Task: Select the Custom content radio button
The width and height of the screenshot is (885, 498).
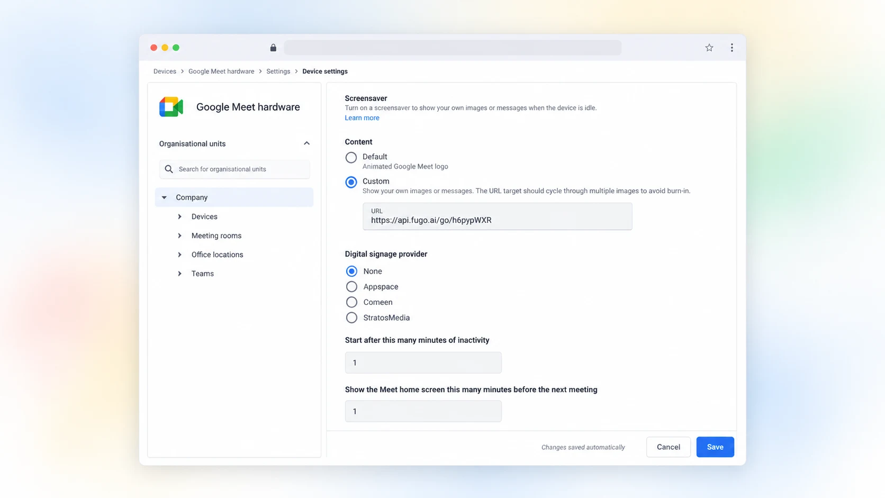Action: pyautogui.click(x=351, y=182)
